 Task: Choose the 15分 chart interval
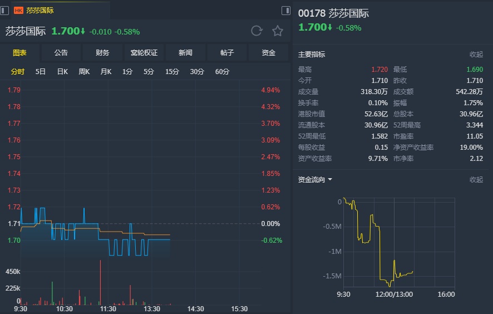172,71
